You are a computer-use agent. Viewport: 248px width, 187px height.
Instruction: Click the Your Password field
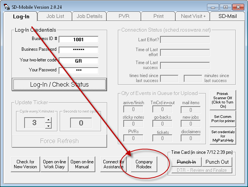[x=78, y=71]
